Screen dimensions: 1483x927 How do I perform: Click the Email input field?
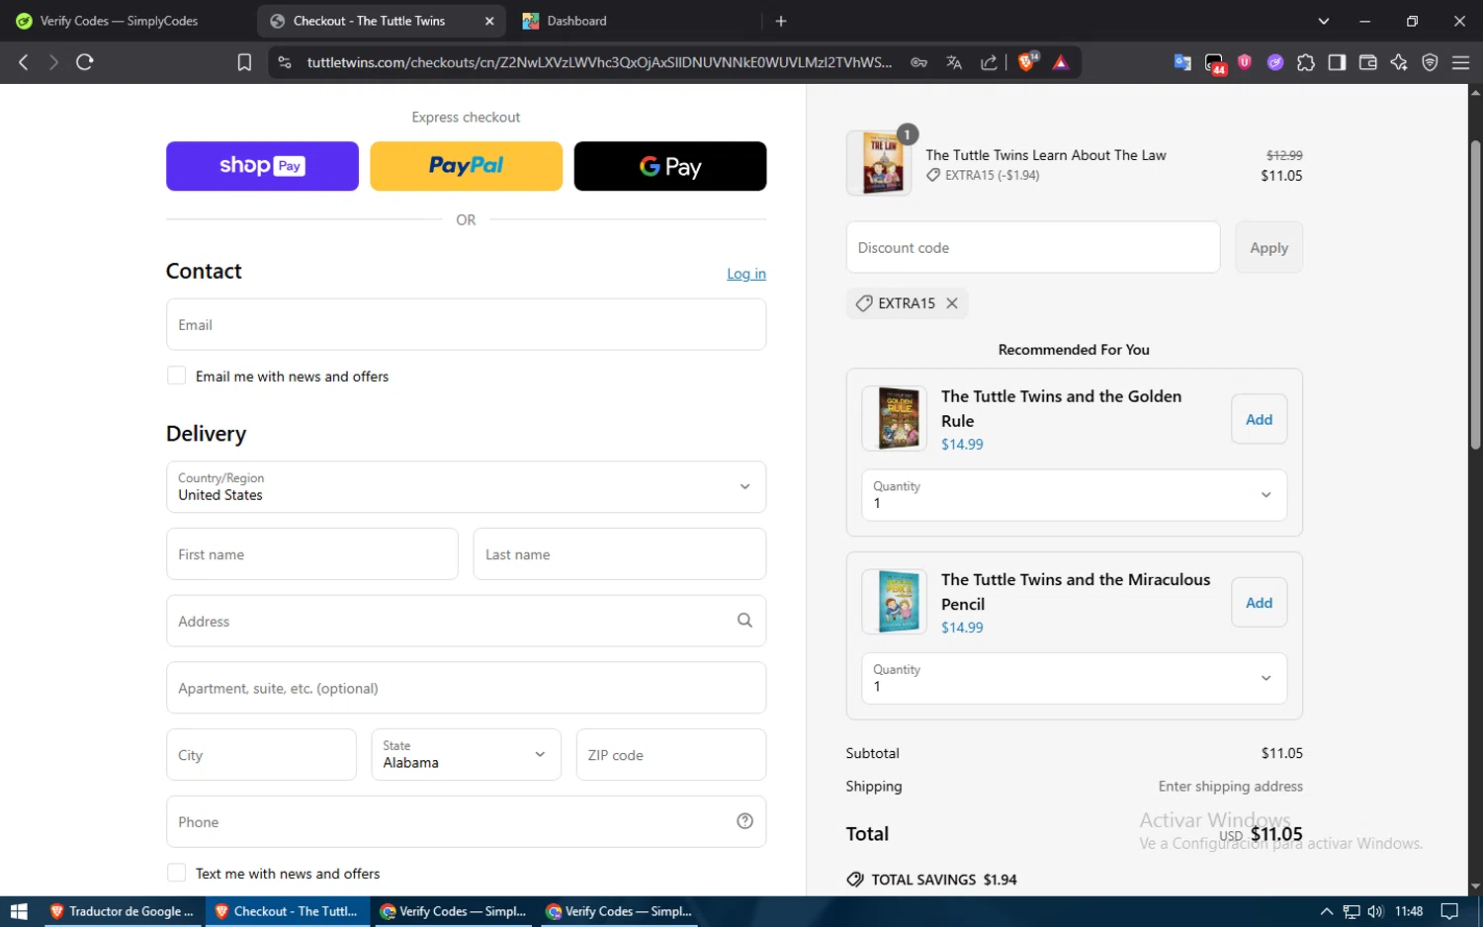(466, 324)
